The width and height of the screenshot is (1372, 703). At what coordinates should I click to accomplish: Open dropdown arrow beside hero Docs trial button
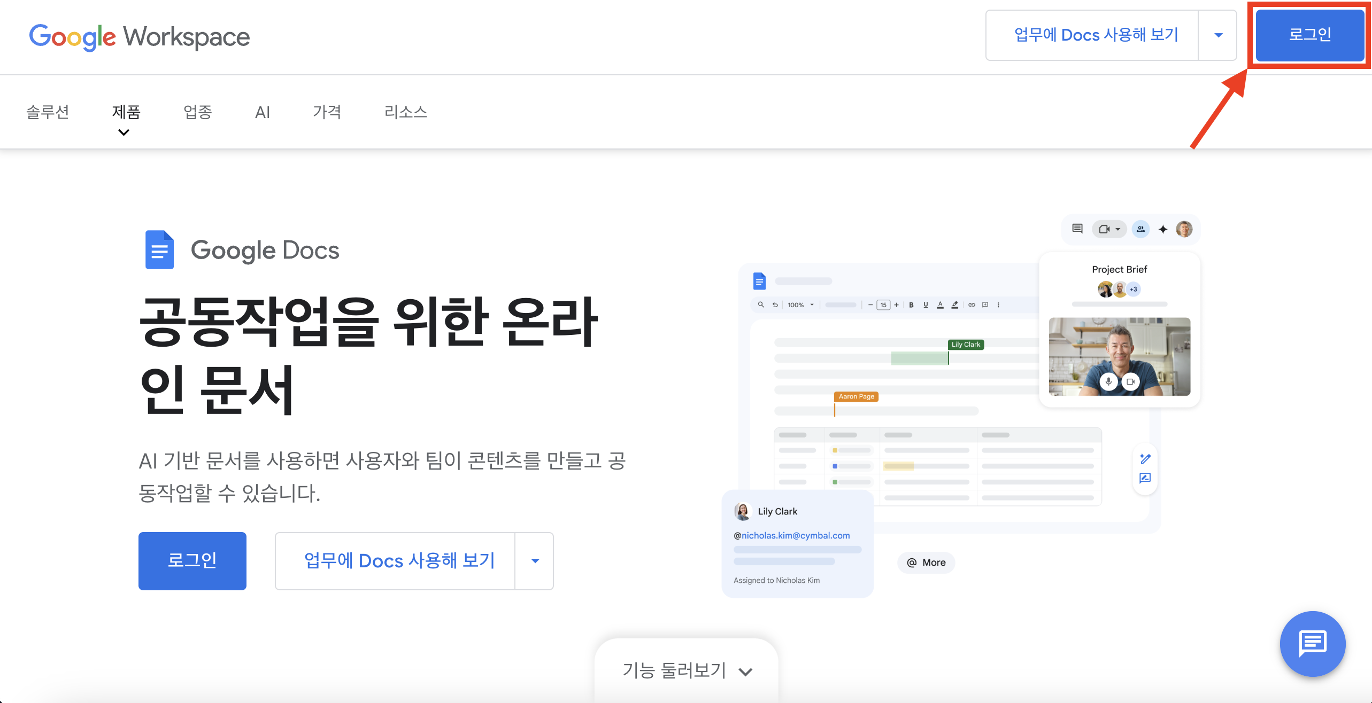click(x=535, y=561)
